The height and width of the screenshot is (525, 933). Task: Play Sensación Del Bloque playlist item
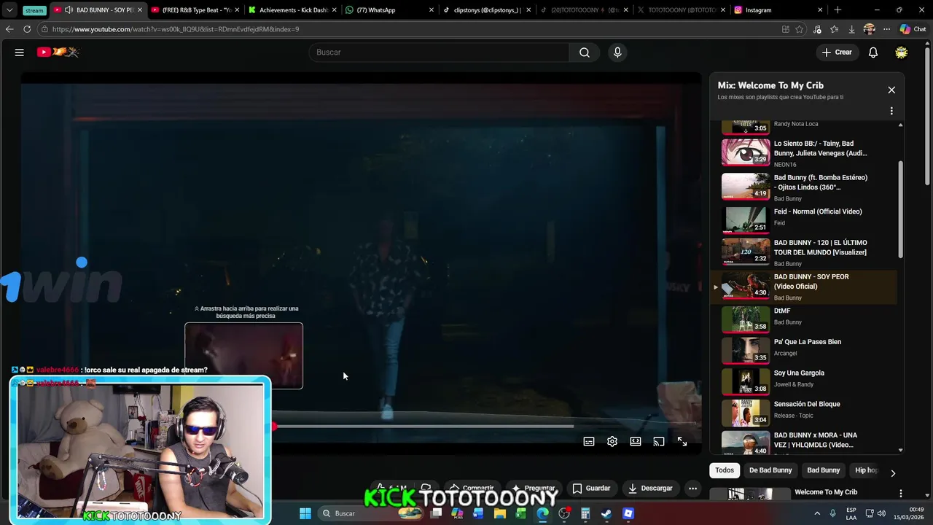tap(805, 412)
